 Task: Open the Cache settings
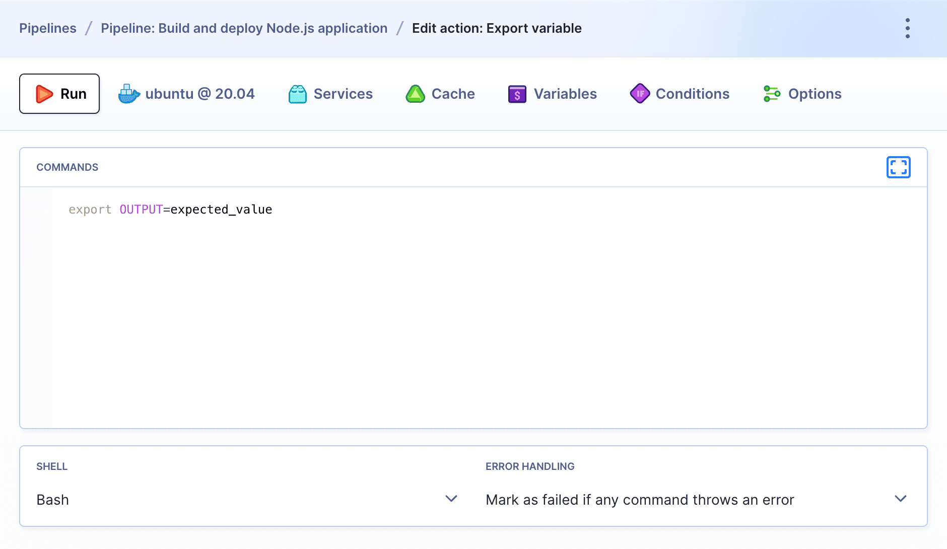[441, 94]
